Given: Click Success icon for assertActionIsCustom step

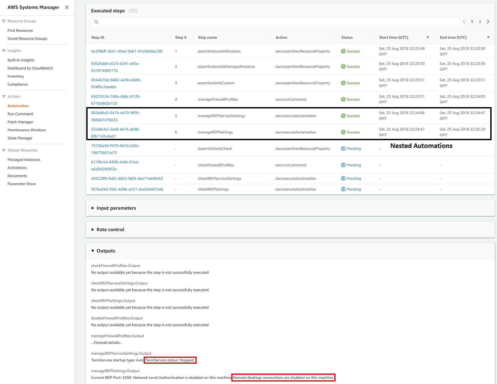Looking at the screenshot, I should pos(343,83).
